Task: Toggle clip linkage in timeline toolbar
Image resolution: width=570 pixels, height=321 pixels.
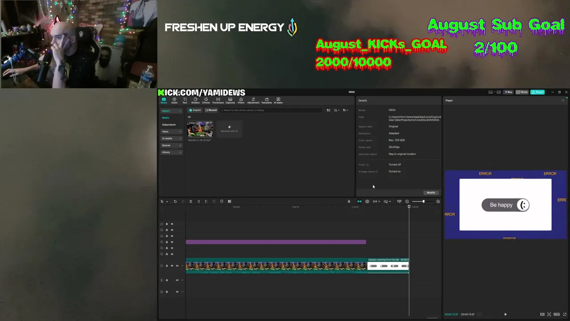Action: [x=375, y=202]
